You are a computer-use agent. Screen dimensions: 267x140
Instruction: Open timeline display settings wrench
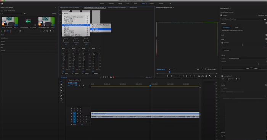coord(83,85)
